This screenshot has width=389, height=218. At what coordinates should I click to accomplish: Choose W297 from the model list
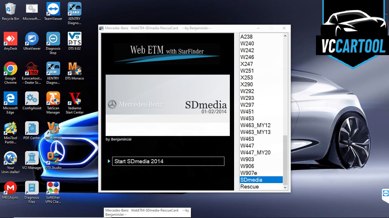261,105
